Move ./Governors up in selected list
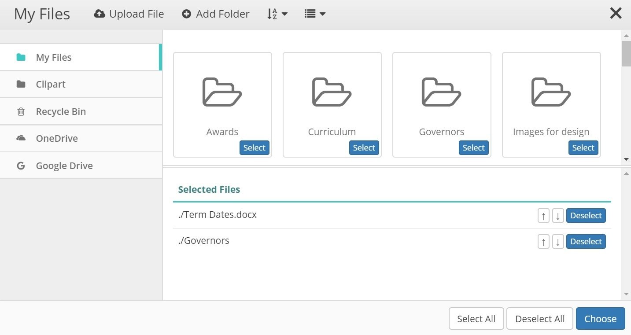 coord(543,242)
